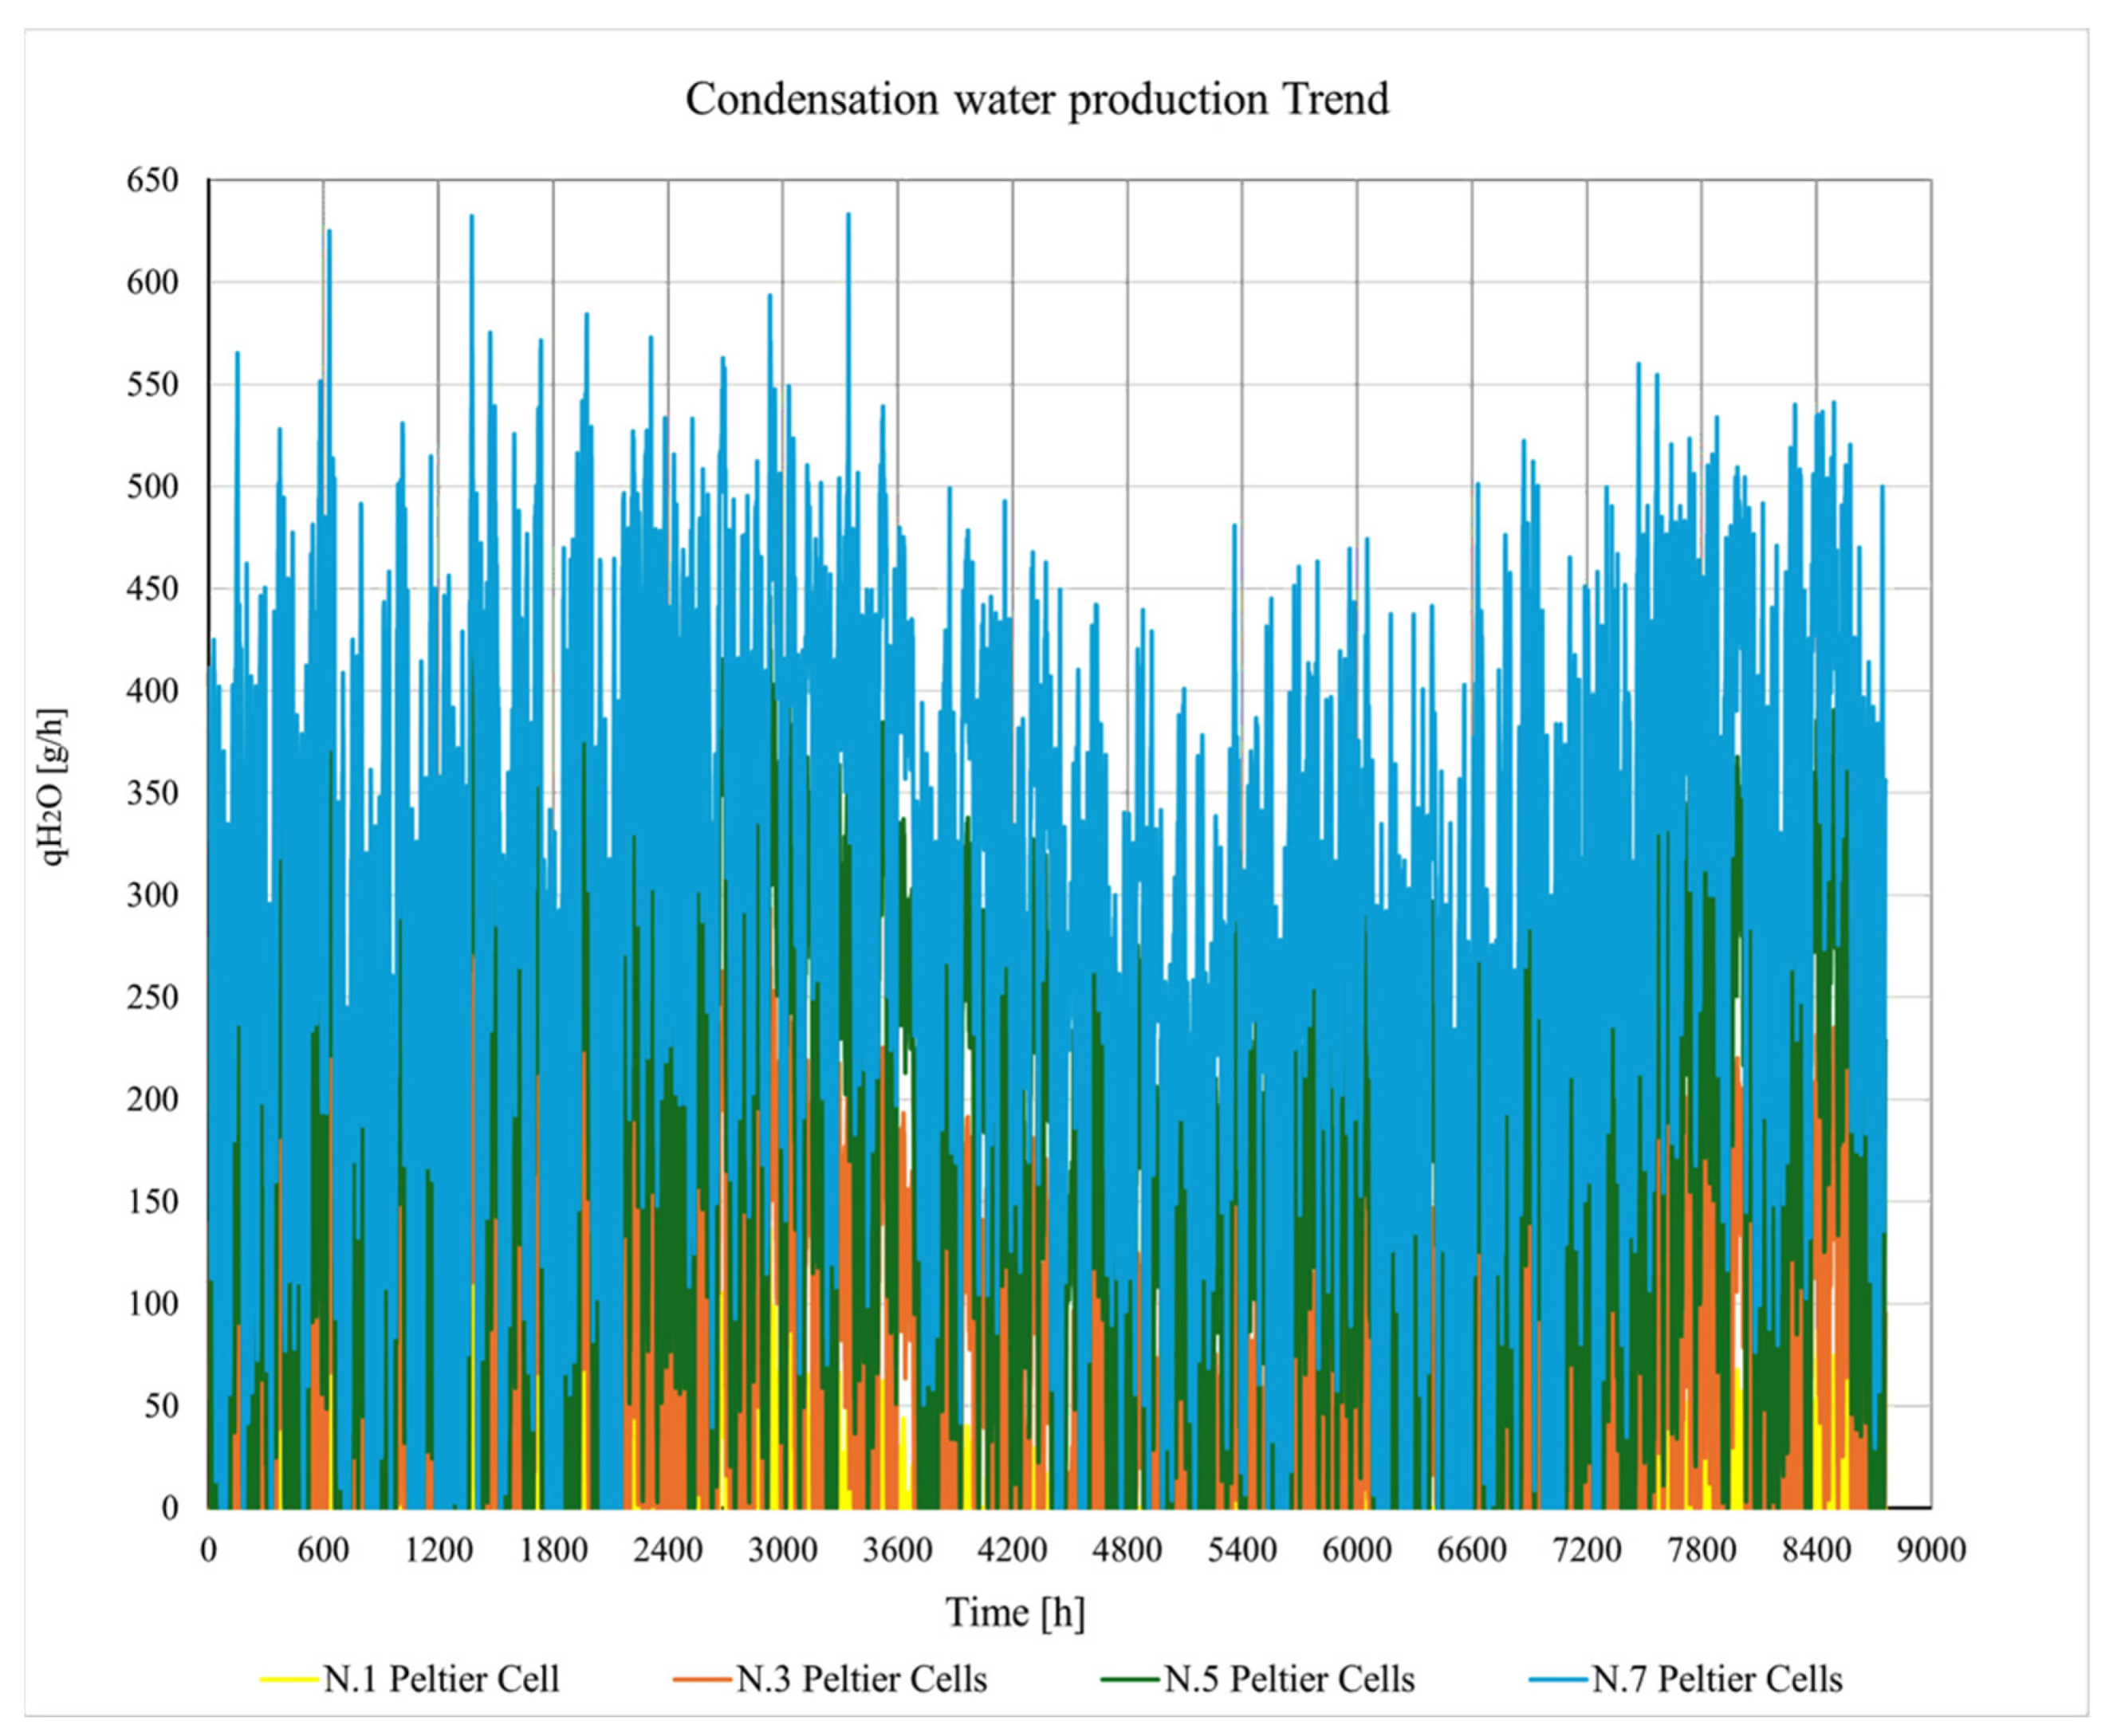Click the 7200 tick label on the x-axis
The image size is (2109, 1736).
[x=1587, y=1549]
